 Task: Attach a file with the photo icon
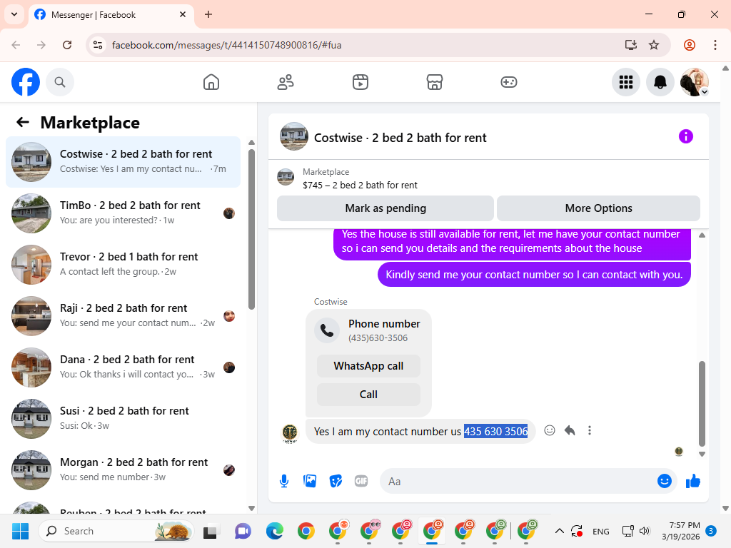coord(310,481)
